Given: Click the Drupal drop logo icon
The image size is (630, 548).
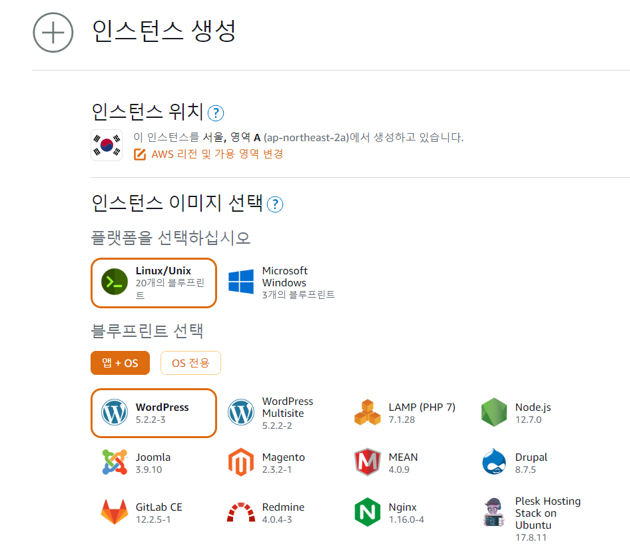Looking at the screenshot, I should pyautogui.click(x=494, y=462).
